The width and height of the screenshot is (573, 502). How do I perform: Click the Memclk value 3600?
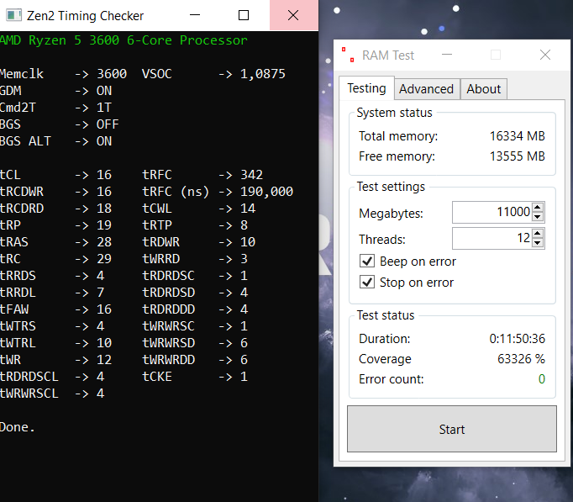tap(112, 74)
